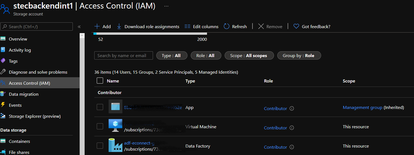Click the 36 items summary text
414x155 pixels.
click(166, 72)
